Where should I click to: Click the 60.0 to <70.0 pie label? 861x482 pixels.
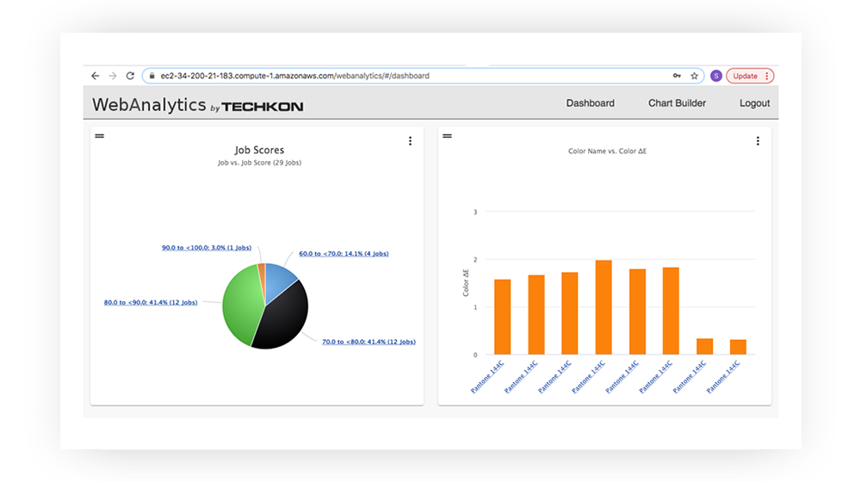344,254
